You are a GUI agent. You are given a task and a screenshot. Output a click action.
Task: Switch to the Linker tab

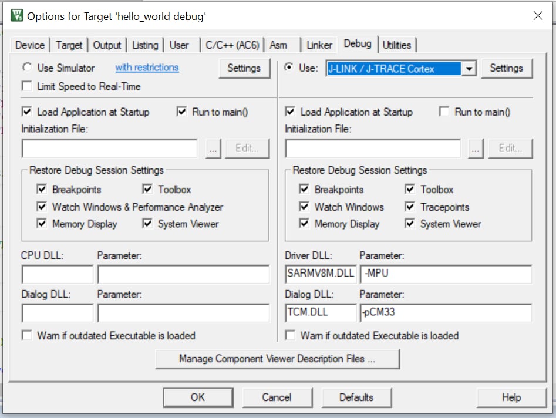[x=319, y=45]
